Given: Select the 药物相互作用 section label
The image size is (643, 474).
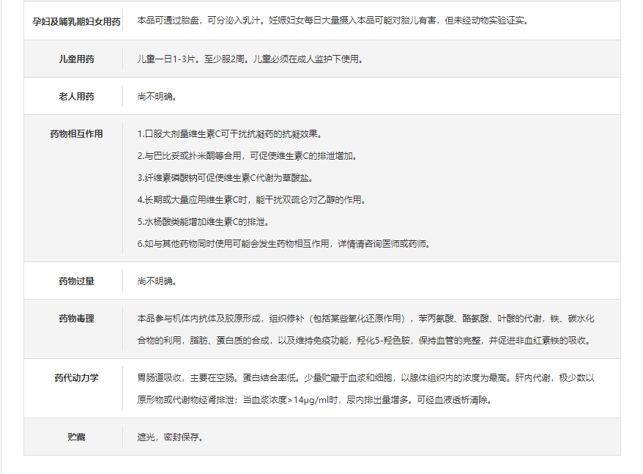Looking at the screenshot, I should point(76,134).
